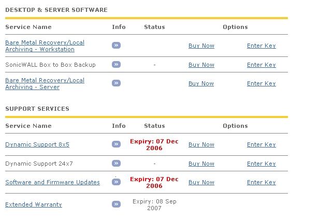This screenshot has width=319, height=221.
Task: Click Buy Now for Software and Firmware Updates
Action: [201, 182]
